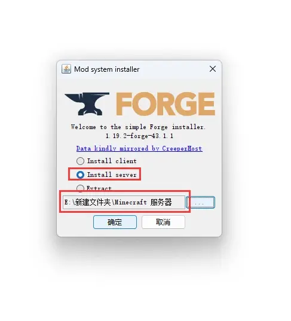Choose the Extract radio option
Image resolution: width=291 pixels, height=321 pixels.
[80, 188]
